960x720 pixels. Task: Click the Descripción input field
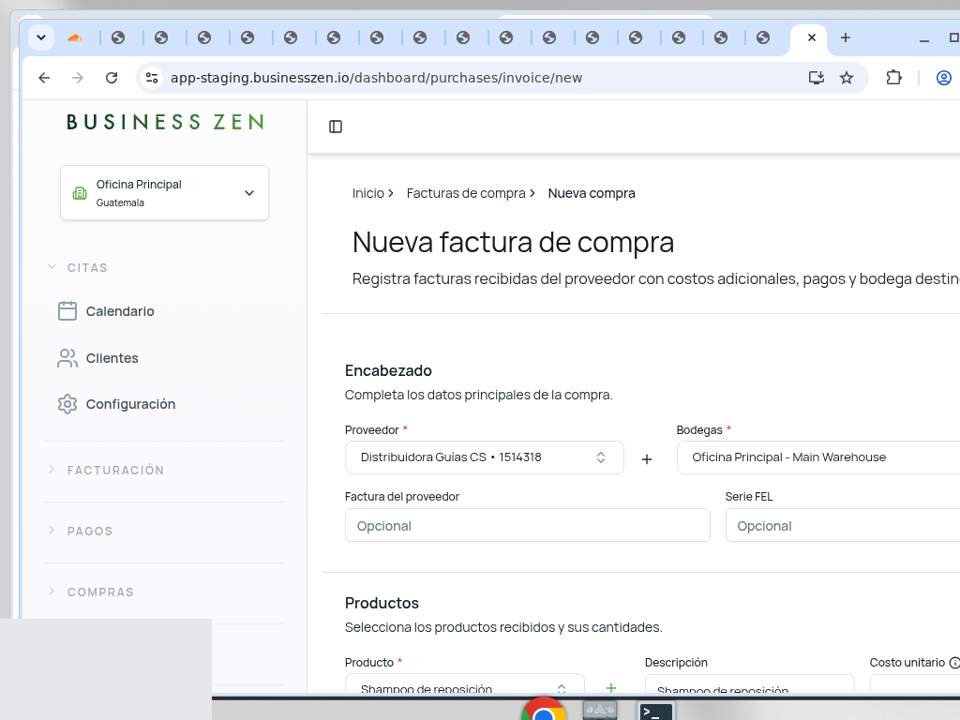point(749,683)
